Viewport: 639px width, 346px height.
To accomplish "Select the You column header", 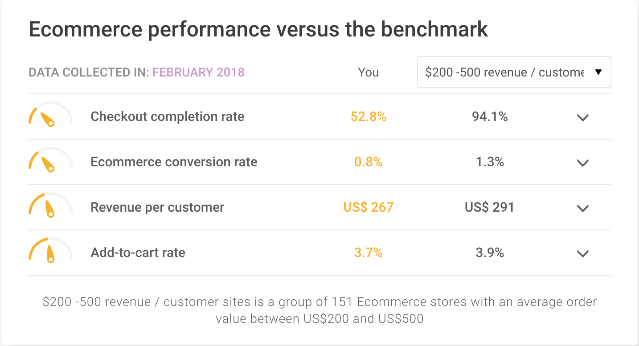I will 368,72.
